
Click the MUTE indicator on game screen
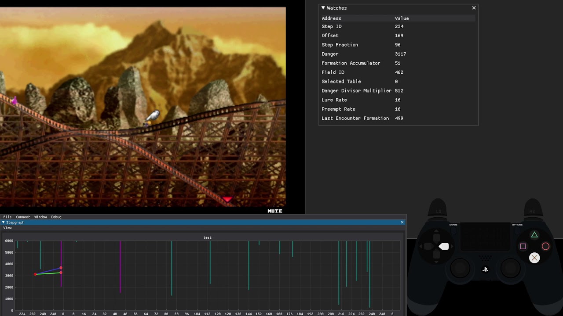[x=275, y=211]
